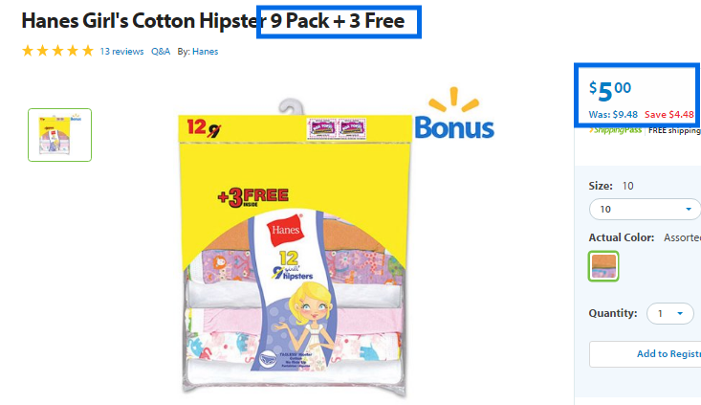Image resolution: width=701 pixels, height=405 pixels.
Task: Click the ShippingPass logo
Action: click(615, 130)
